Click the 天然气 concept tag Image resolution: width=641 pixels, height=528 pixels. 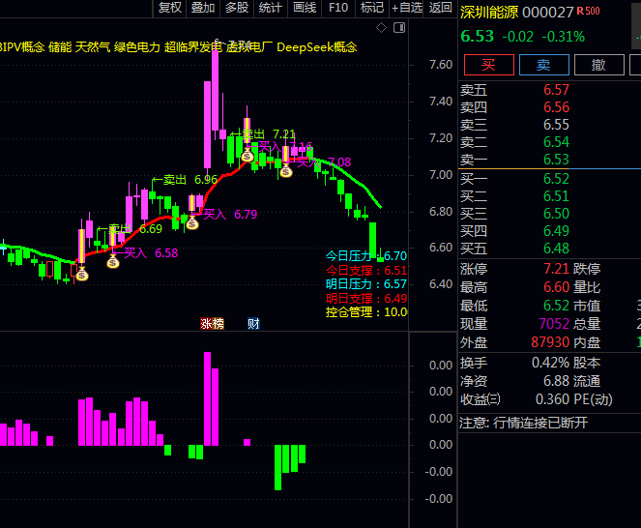[x=93, y=47]
